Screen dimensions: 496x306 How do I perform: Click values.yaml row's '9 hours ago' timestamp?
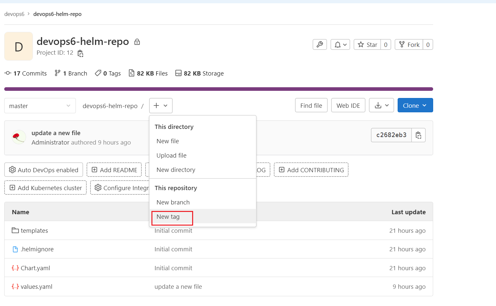coord(409,286)
